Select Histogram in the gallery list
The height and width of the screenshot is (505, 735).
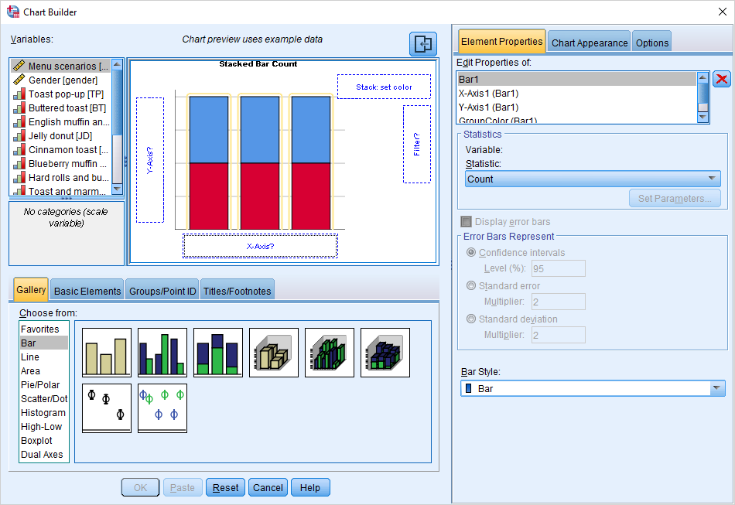click(x=43, y=413)
